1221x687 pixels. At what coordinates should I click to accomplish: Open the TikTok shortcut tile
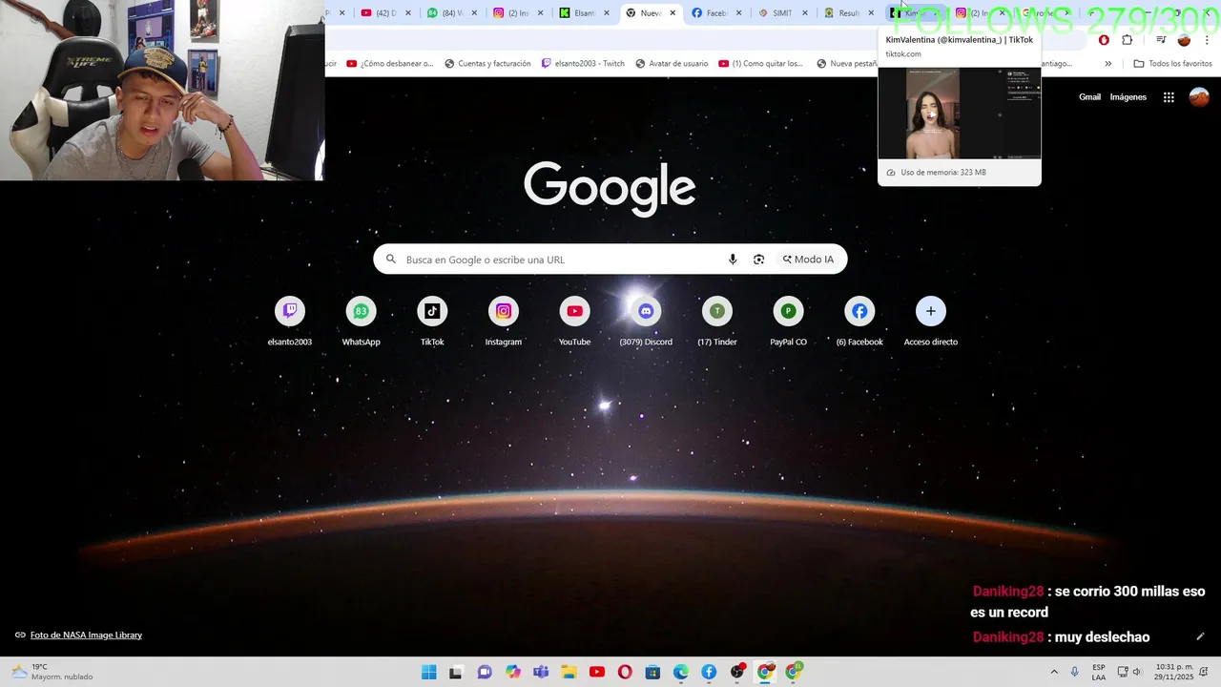tap(432, 322)
